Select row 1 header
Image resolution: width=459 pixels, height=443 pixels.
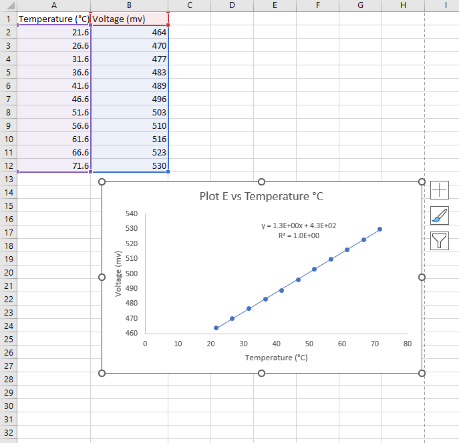click(x=8, y=19)
